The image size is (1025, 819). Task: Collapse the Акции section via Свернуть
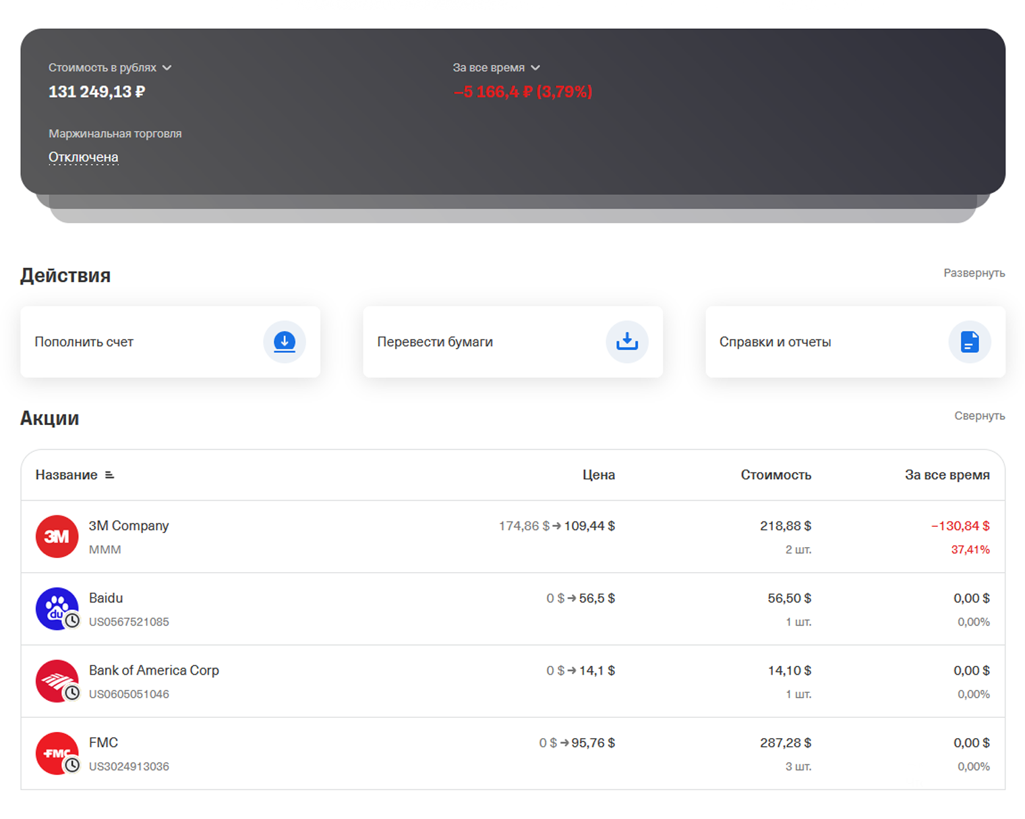[979, 416]
